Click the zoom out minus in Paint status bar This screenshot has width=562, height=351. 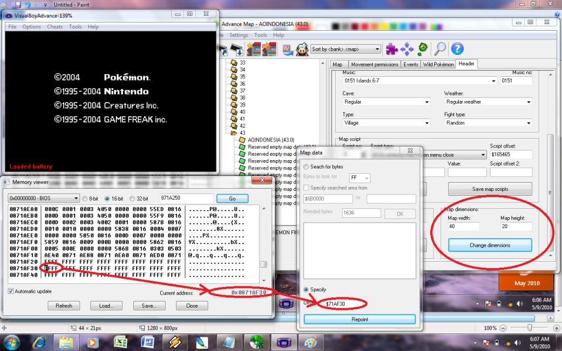point(503,328)
